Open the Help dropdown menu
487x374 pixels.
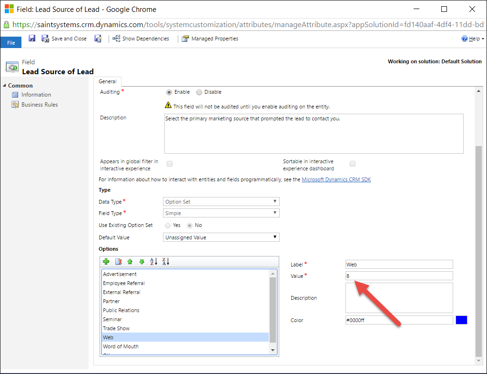coord(473,39)
